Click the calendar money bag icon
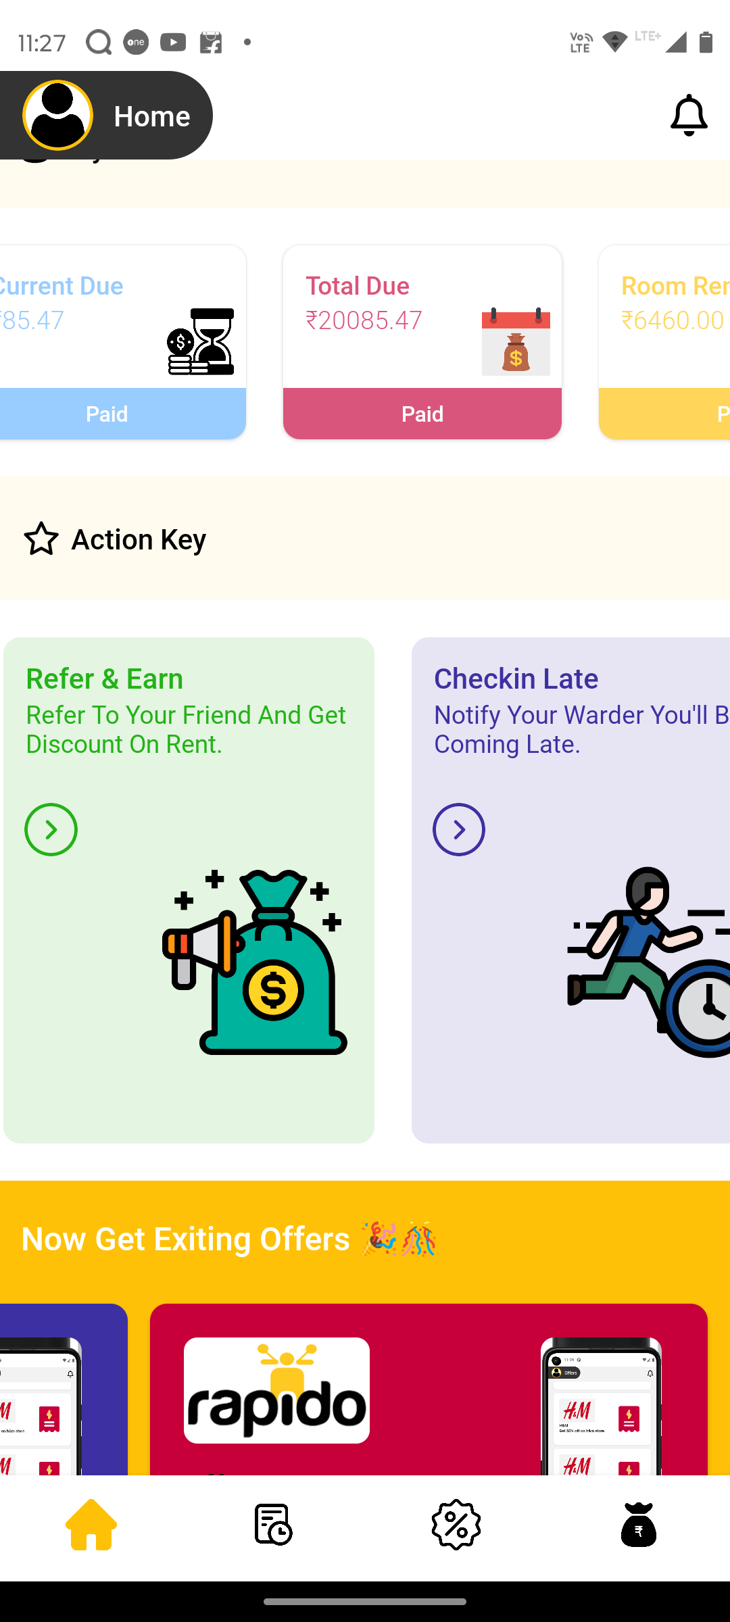This screenshot has width=730, height=1622. 516,341
